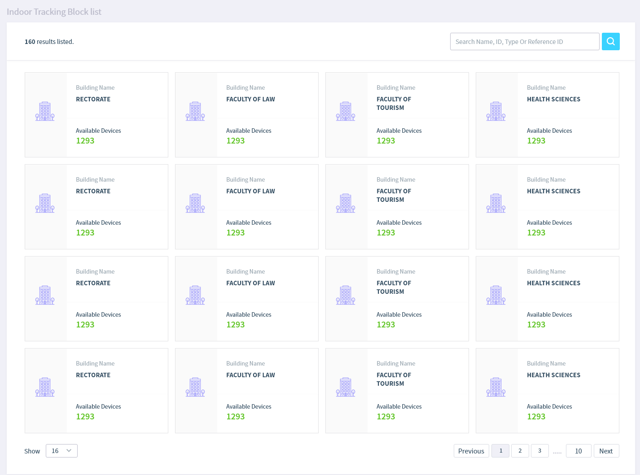Select FACULTY OF LAW name in second row
Viewport: 640px width, 475px height.
(x=250, y=191)
